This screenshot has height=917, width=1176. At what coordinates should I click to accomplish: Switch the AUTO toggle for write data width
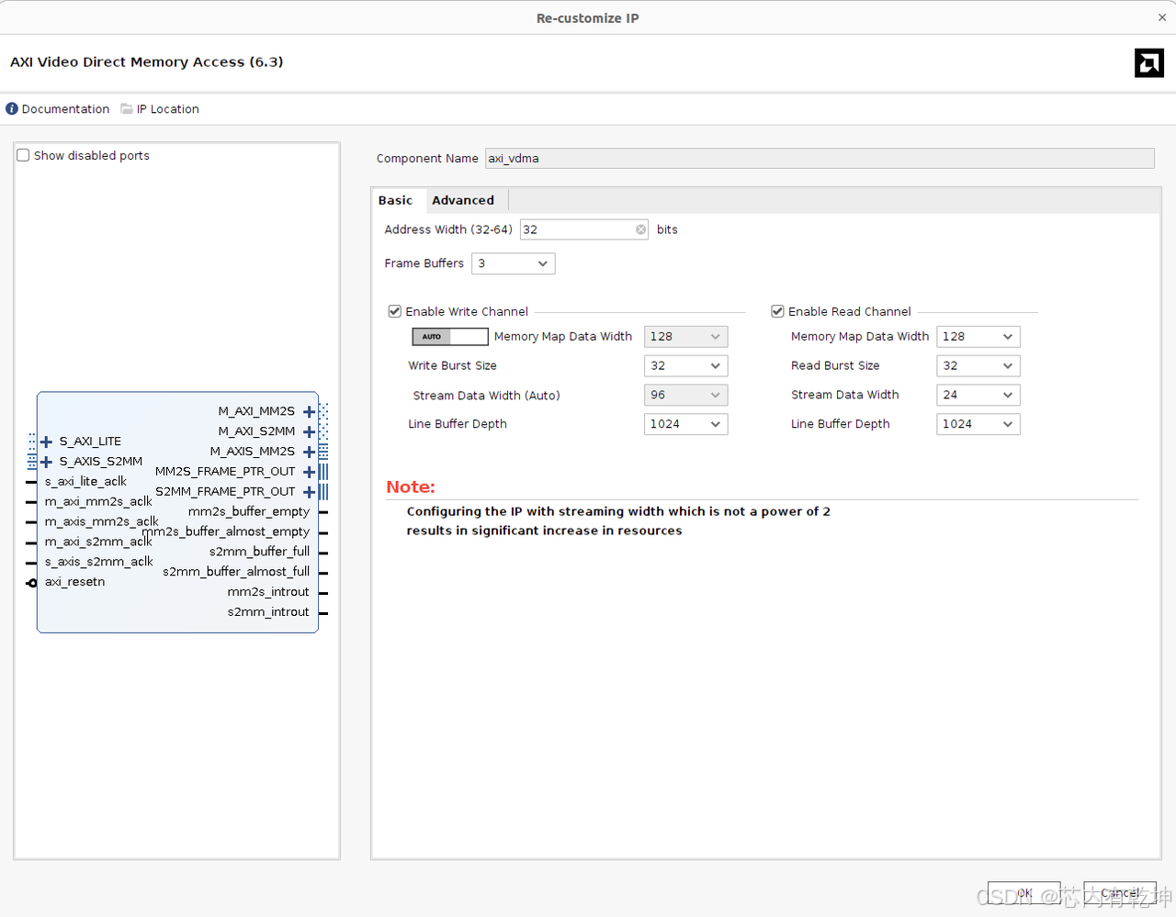point(450,337)
